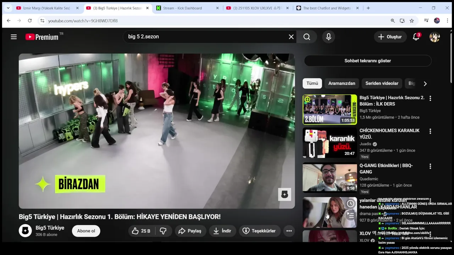Image resolution: width=454 pixels, height=255 pixels.
Task: Open Quadismic channel name
Action: (x=369, y=179)
